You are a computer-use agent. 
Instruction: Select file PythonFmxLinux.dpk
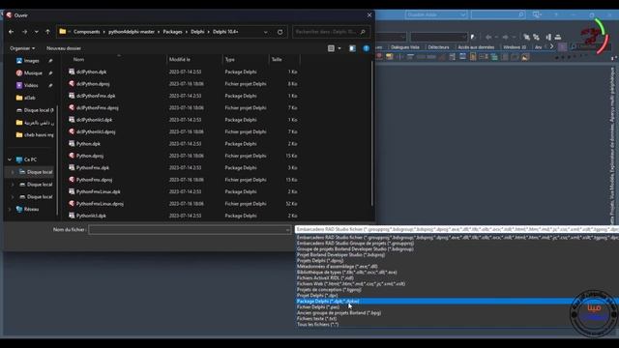(x=98, y=191)
